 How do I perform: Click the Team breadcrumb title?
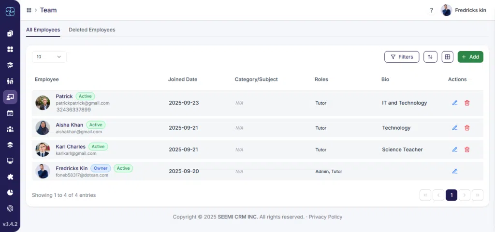coord(48,10)
